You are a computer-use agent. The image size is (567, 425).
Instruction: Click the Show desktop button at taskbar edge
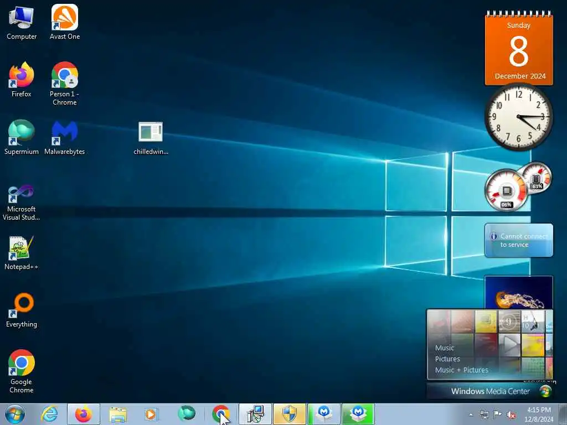563,414
